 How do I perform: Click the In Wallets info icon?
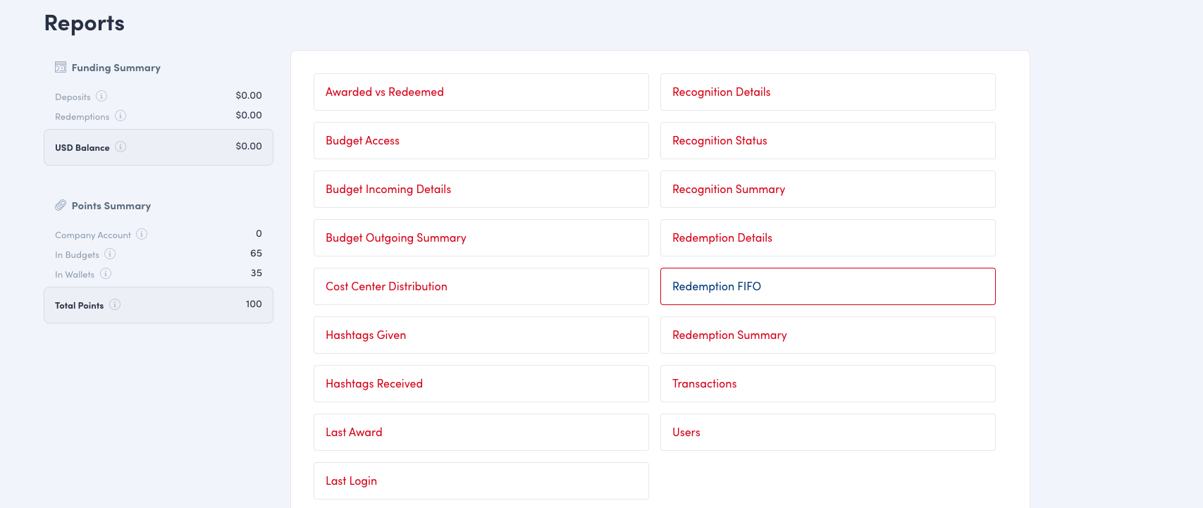pos(106,273)
